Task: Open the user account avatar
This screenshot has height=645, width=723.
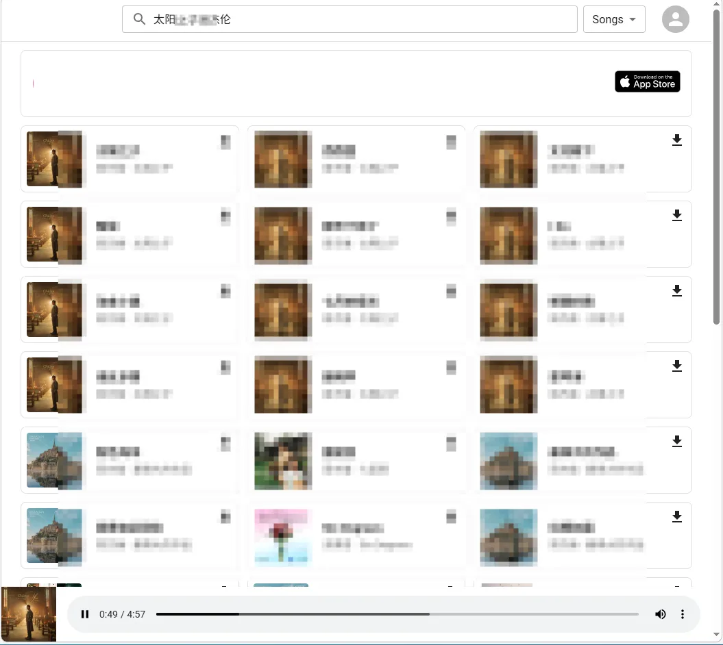Action: 675,19
